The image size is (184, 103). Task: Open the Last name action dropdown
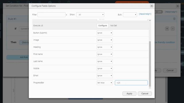point(105,62)
